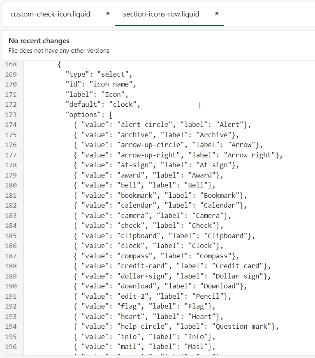Click line number 186 in the gutter
The width and height of the screenshot is (315, 358).
(11, 246)
